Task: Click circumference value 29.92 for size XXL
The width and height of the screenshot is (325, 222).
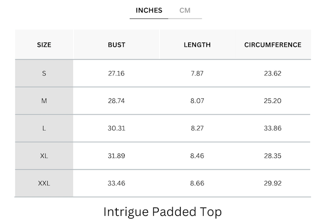Action: (x=273, y=183)
